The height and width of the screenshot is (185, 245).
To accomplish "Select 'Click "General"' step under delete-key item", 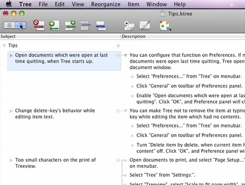I will [190, 135].
